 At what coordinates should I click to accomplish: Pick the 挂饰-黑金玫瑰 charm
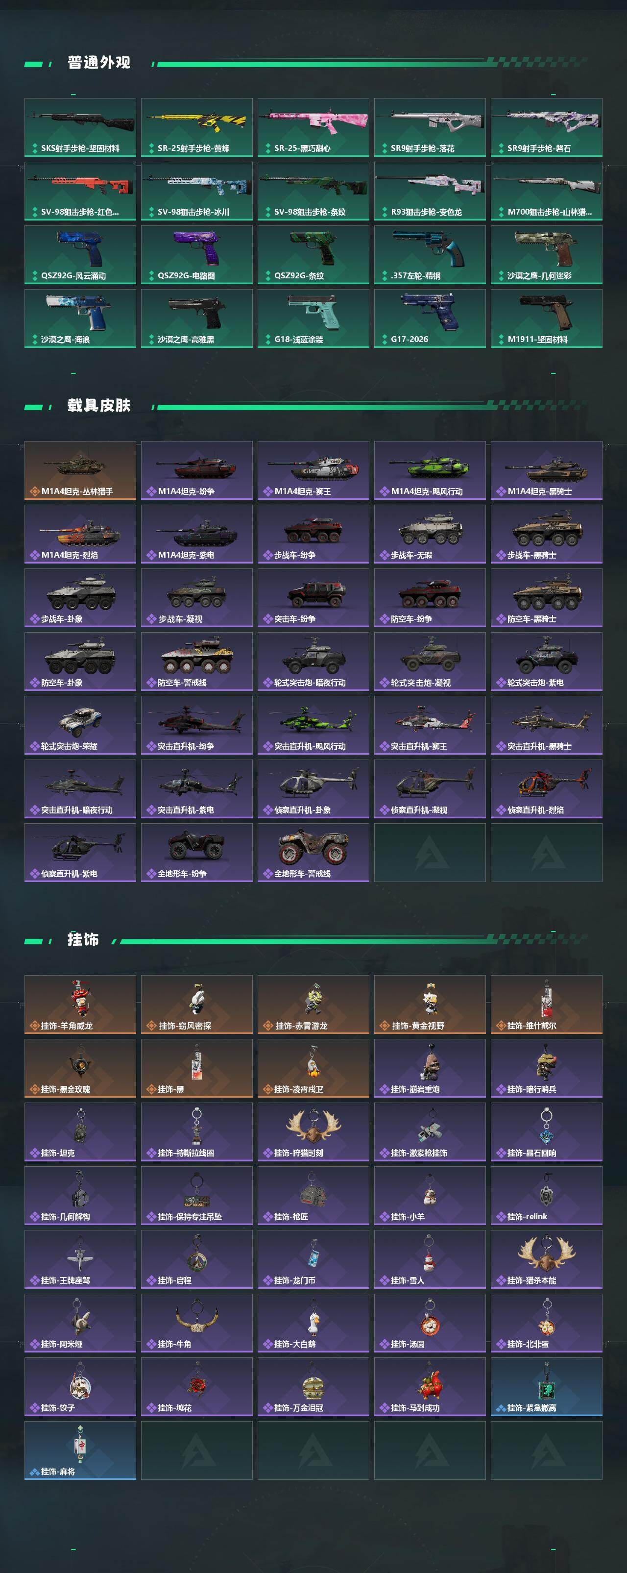point(80,1069)
